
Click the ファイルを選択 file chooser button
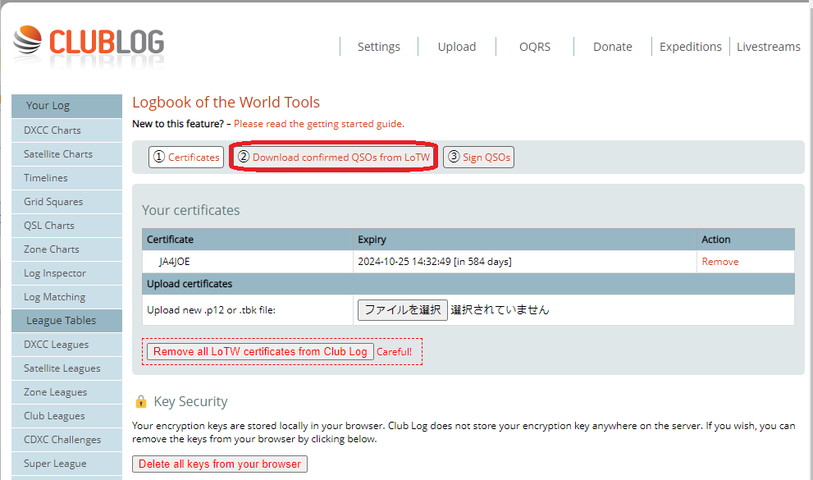pyautogui.click(x=402, y=310)
